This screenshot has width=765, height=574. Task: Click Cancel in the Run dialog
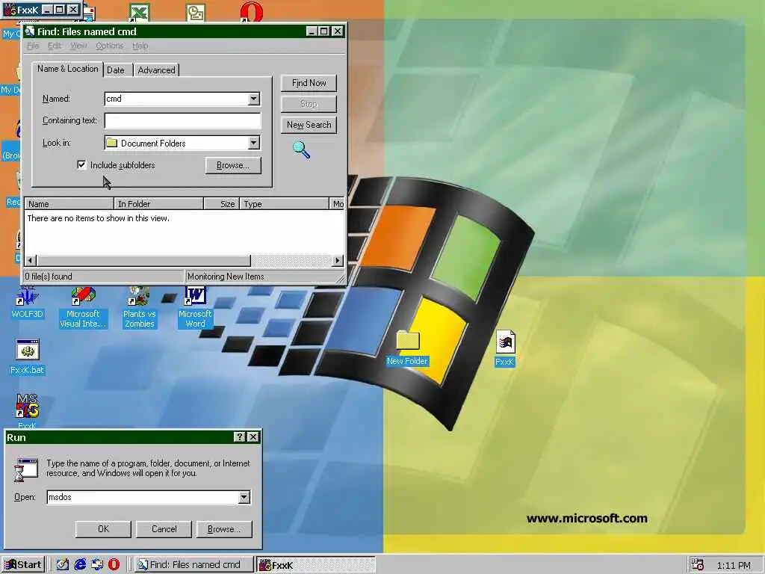164,528
